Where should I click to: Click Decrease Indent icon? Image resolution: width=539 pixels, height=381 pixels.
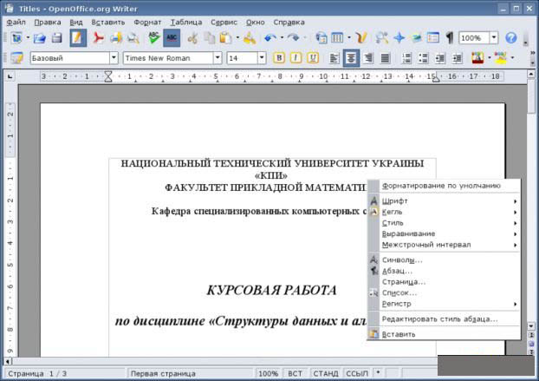[440, 58]
